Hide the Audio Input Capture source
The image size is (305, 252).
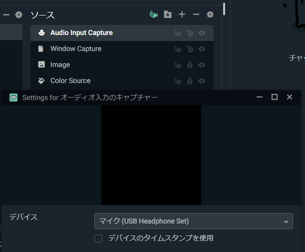[x=202, y=33]
